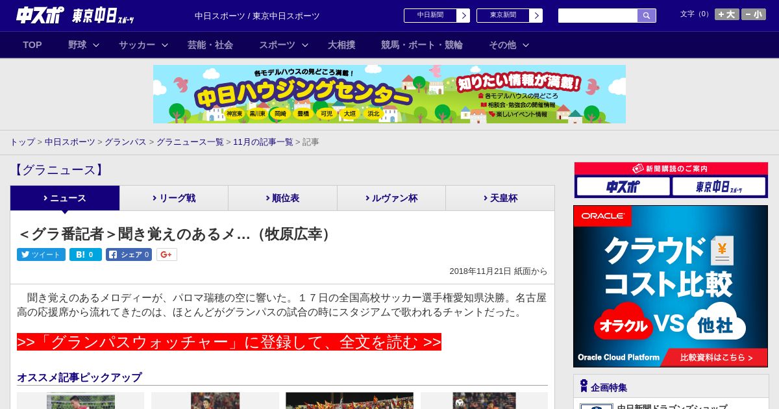Expand the 野球 menu dropdown

point(84,45)
